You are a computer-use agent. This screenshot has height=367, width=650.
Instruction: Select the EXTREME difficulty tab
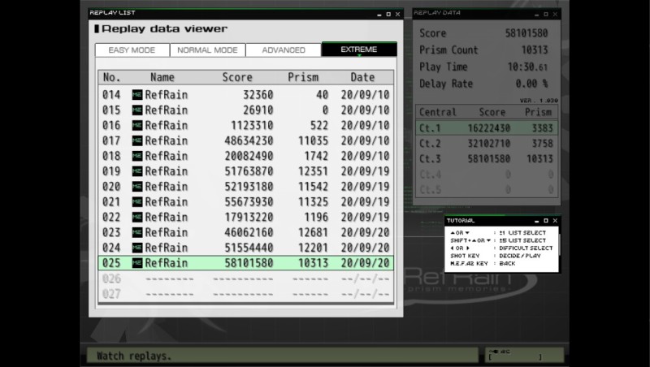tap(359, 50)
